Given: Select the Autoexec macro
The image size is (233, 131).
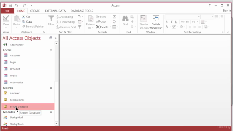Looking at the screenshot, I should pos(28,93).
